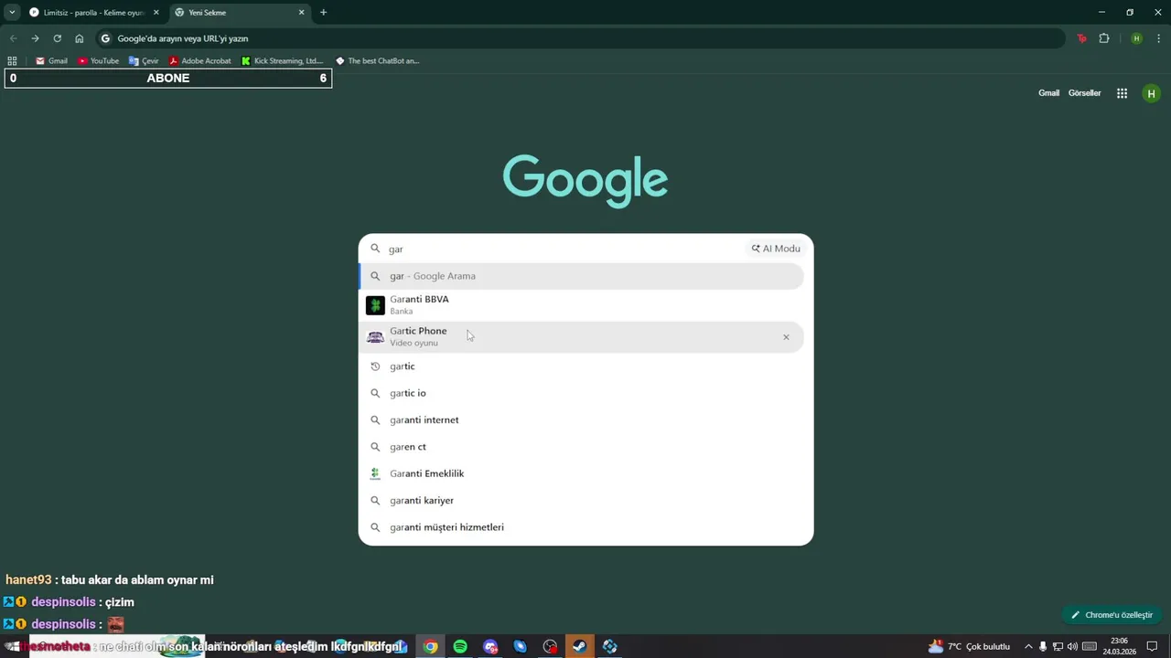
Task: Open Spotify in the taskbar
Action: click(460, 646)
